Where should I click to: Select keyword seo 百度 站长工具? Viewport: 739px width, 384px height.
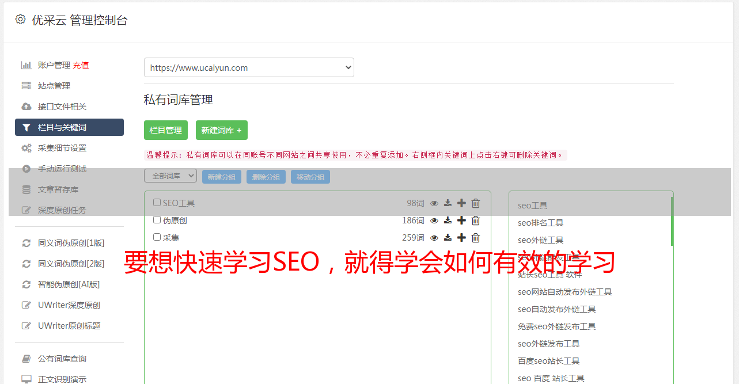click(551, 378)
